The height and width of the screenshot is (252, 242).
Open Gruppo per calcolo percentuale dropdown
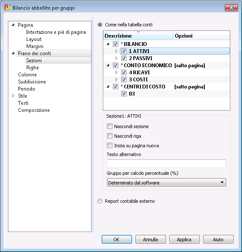pyautogui.click(x=166, y=183)
